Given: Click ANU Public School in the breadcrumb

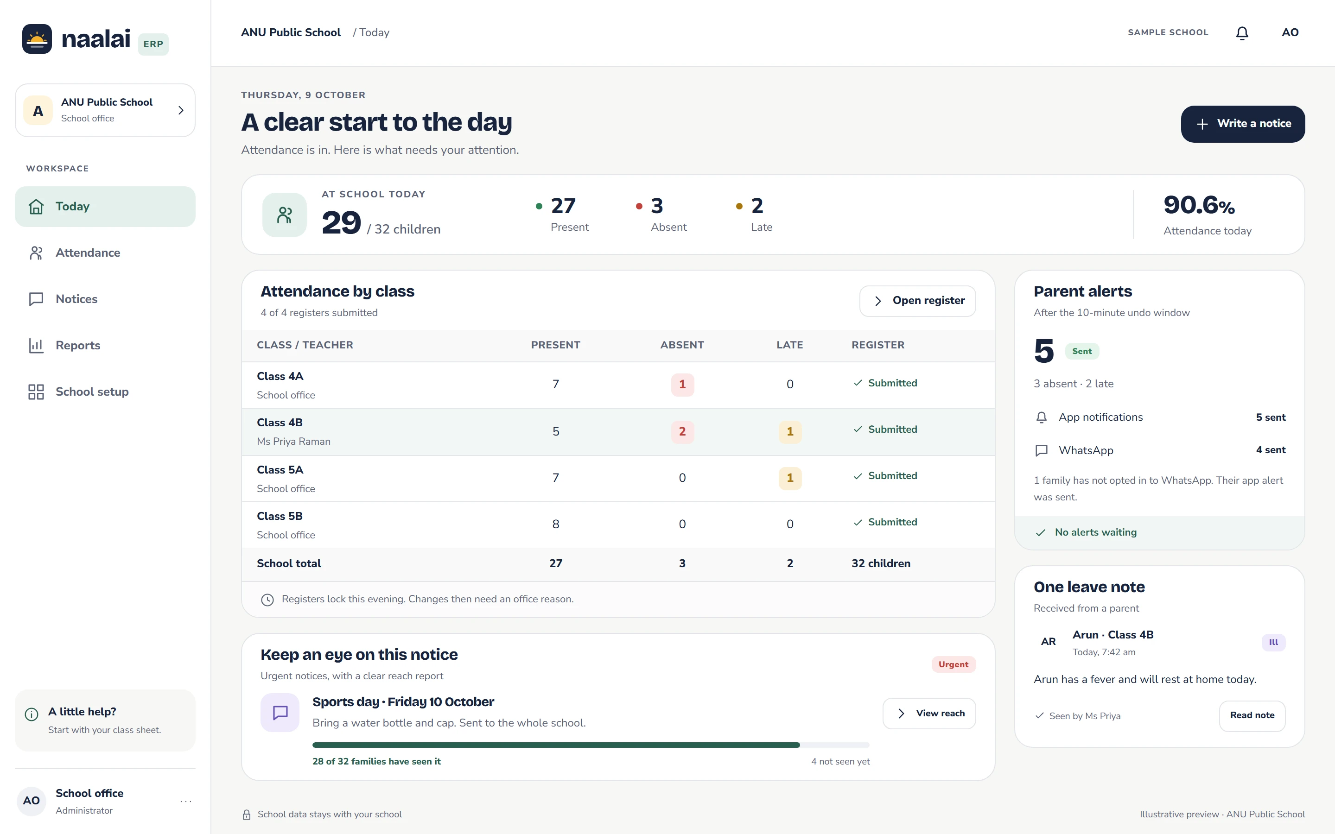Looking at the screenshot, I should coord(291,32).
